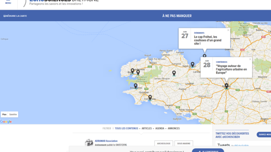
Task: Select the map pin near Douarnenez
Action: 135,86
